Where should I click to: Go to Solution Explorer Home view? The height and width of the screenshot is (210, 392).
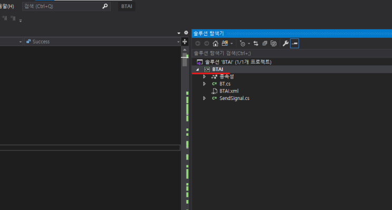(x=215, y=44)
